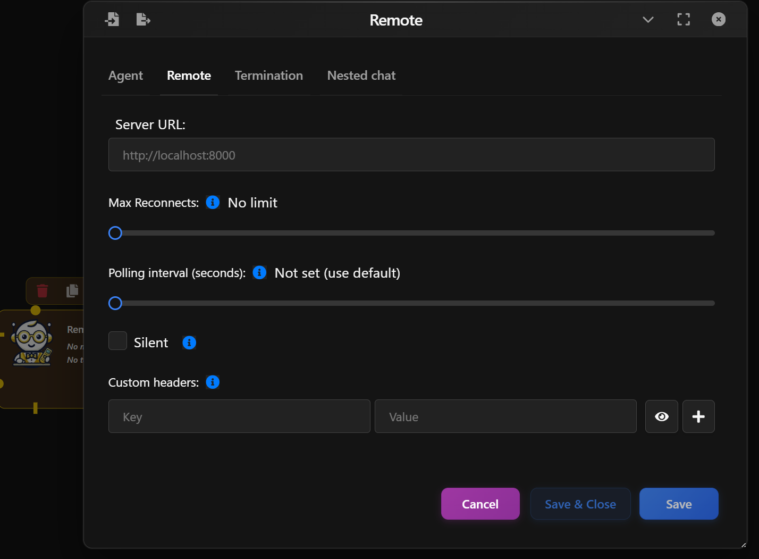Viewport: 759px width, 559px height.
Task: Click Save & Close to apply settings
Action: click(580, 504)
